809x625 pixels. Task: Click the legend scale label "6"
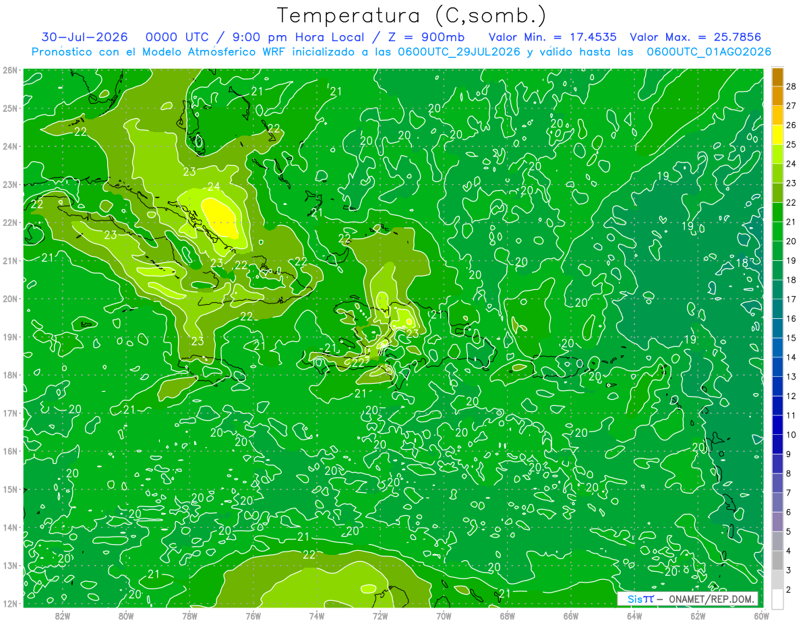tap(789, 512)
